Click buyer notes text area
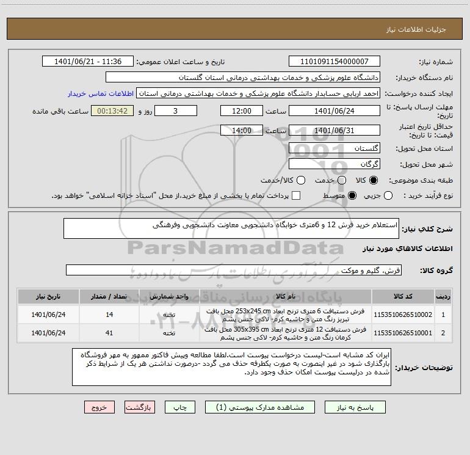The height and width of the screenshot is (455, 470). (231, 367)
